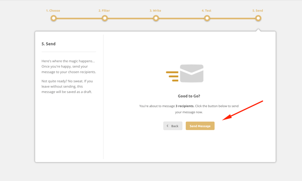Switch to the "2. Filter" step label
This screenshot has height=181, width=302.
[104, 10]
